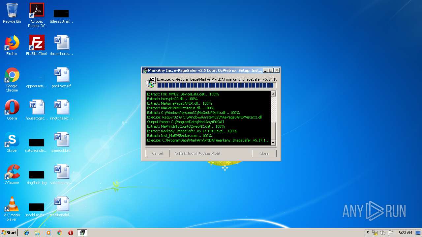
Task: Select the decemberas... Word document
Action: [61, 46]
